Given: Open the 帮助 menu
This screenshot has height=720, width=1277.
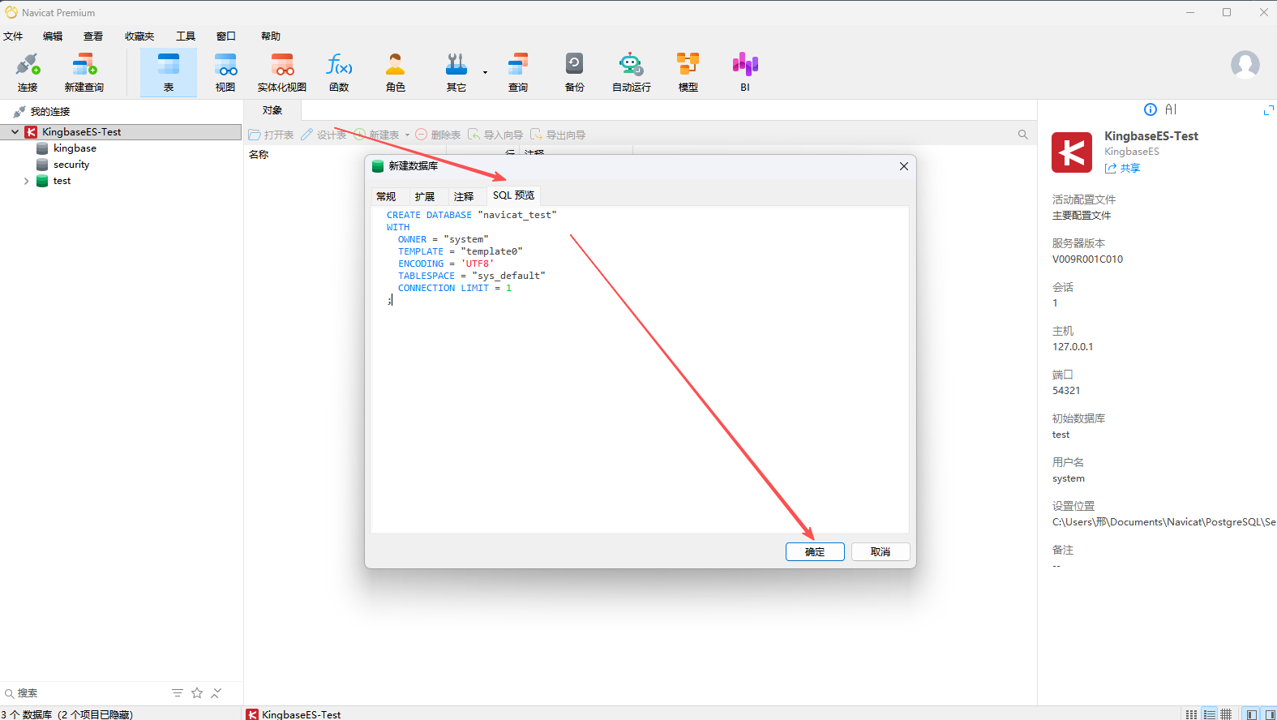Looking at the screenshot, I should point(271,36).
